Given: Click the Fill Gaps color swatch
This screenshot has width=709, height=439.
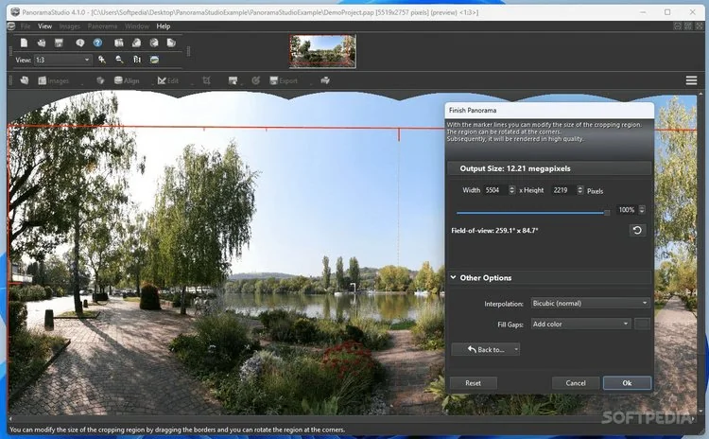Looking at the screenshot, I should [642, 324].
